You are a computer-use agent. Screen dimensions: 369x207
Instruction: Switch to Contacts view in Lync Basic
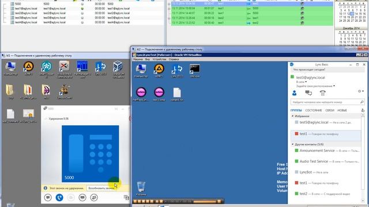(x=294, y=93)
